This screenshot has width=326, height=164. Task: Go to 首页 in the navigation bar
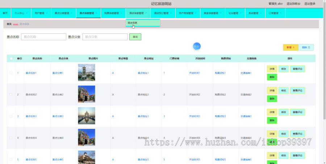(5, 13)
